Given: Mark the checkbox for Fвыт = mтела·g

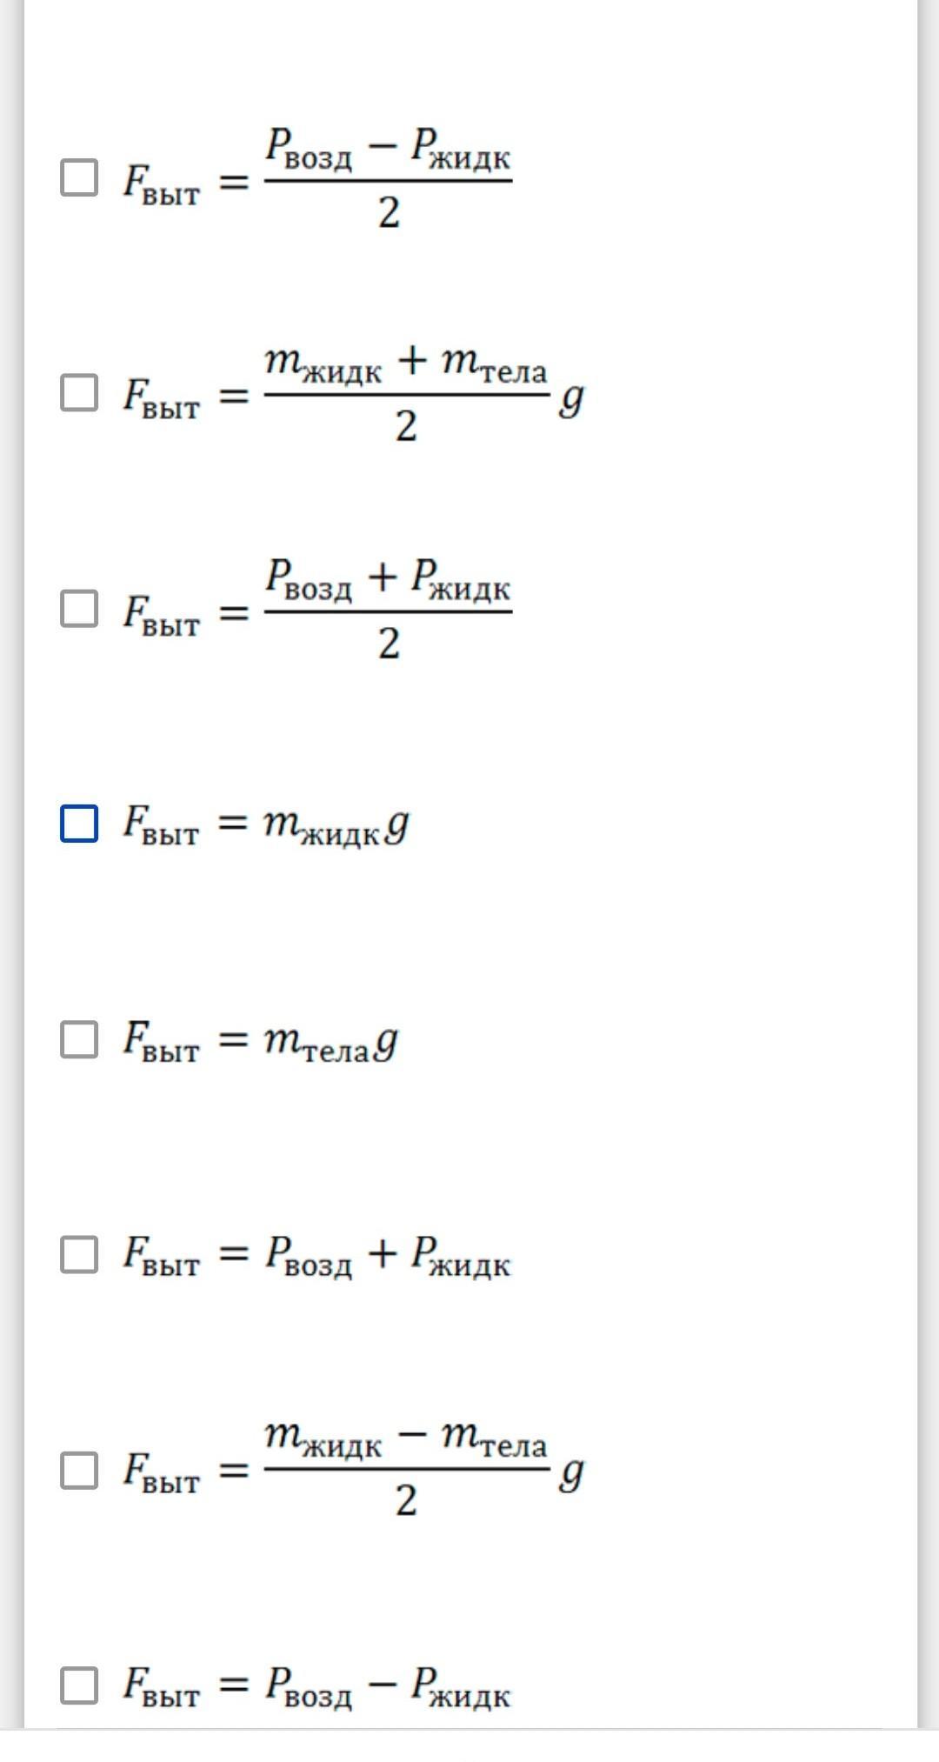Looking at the screenshot, I should [79, 1039].
